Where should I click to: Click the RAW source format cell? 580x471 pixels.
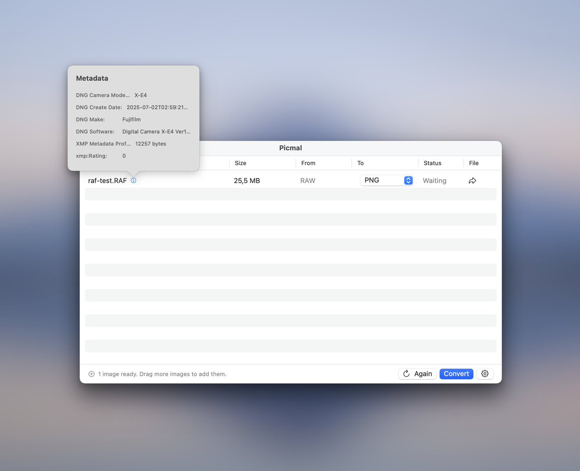click(308, 180)
